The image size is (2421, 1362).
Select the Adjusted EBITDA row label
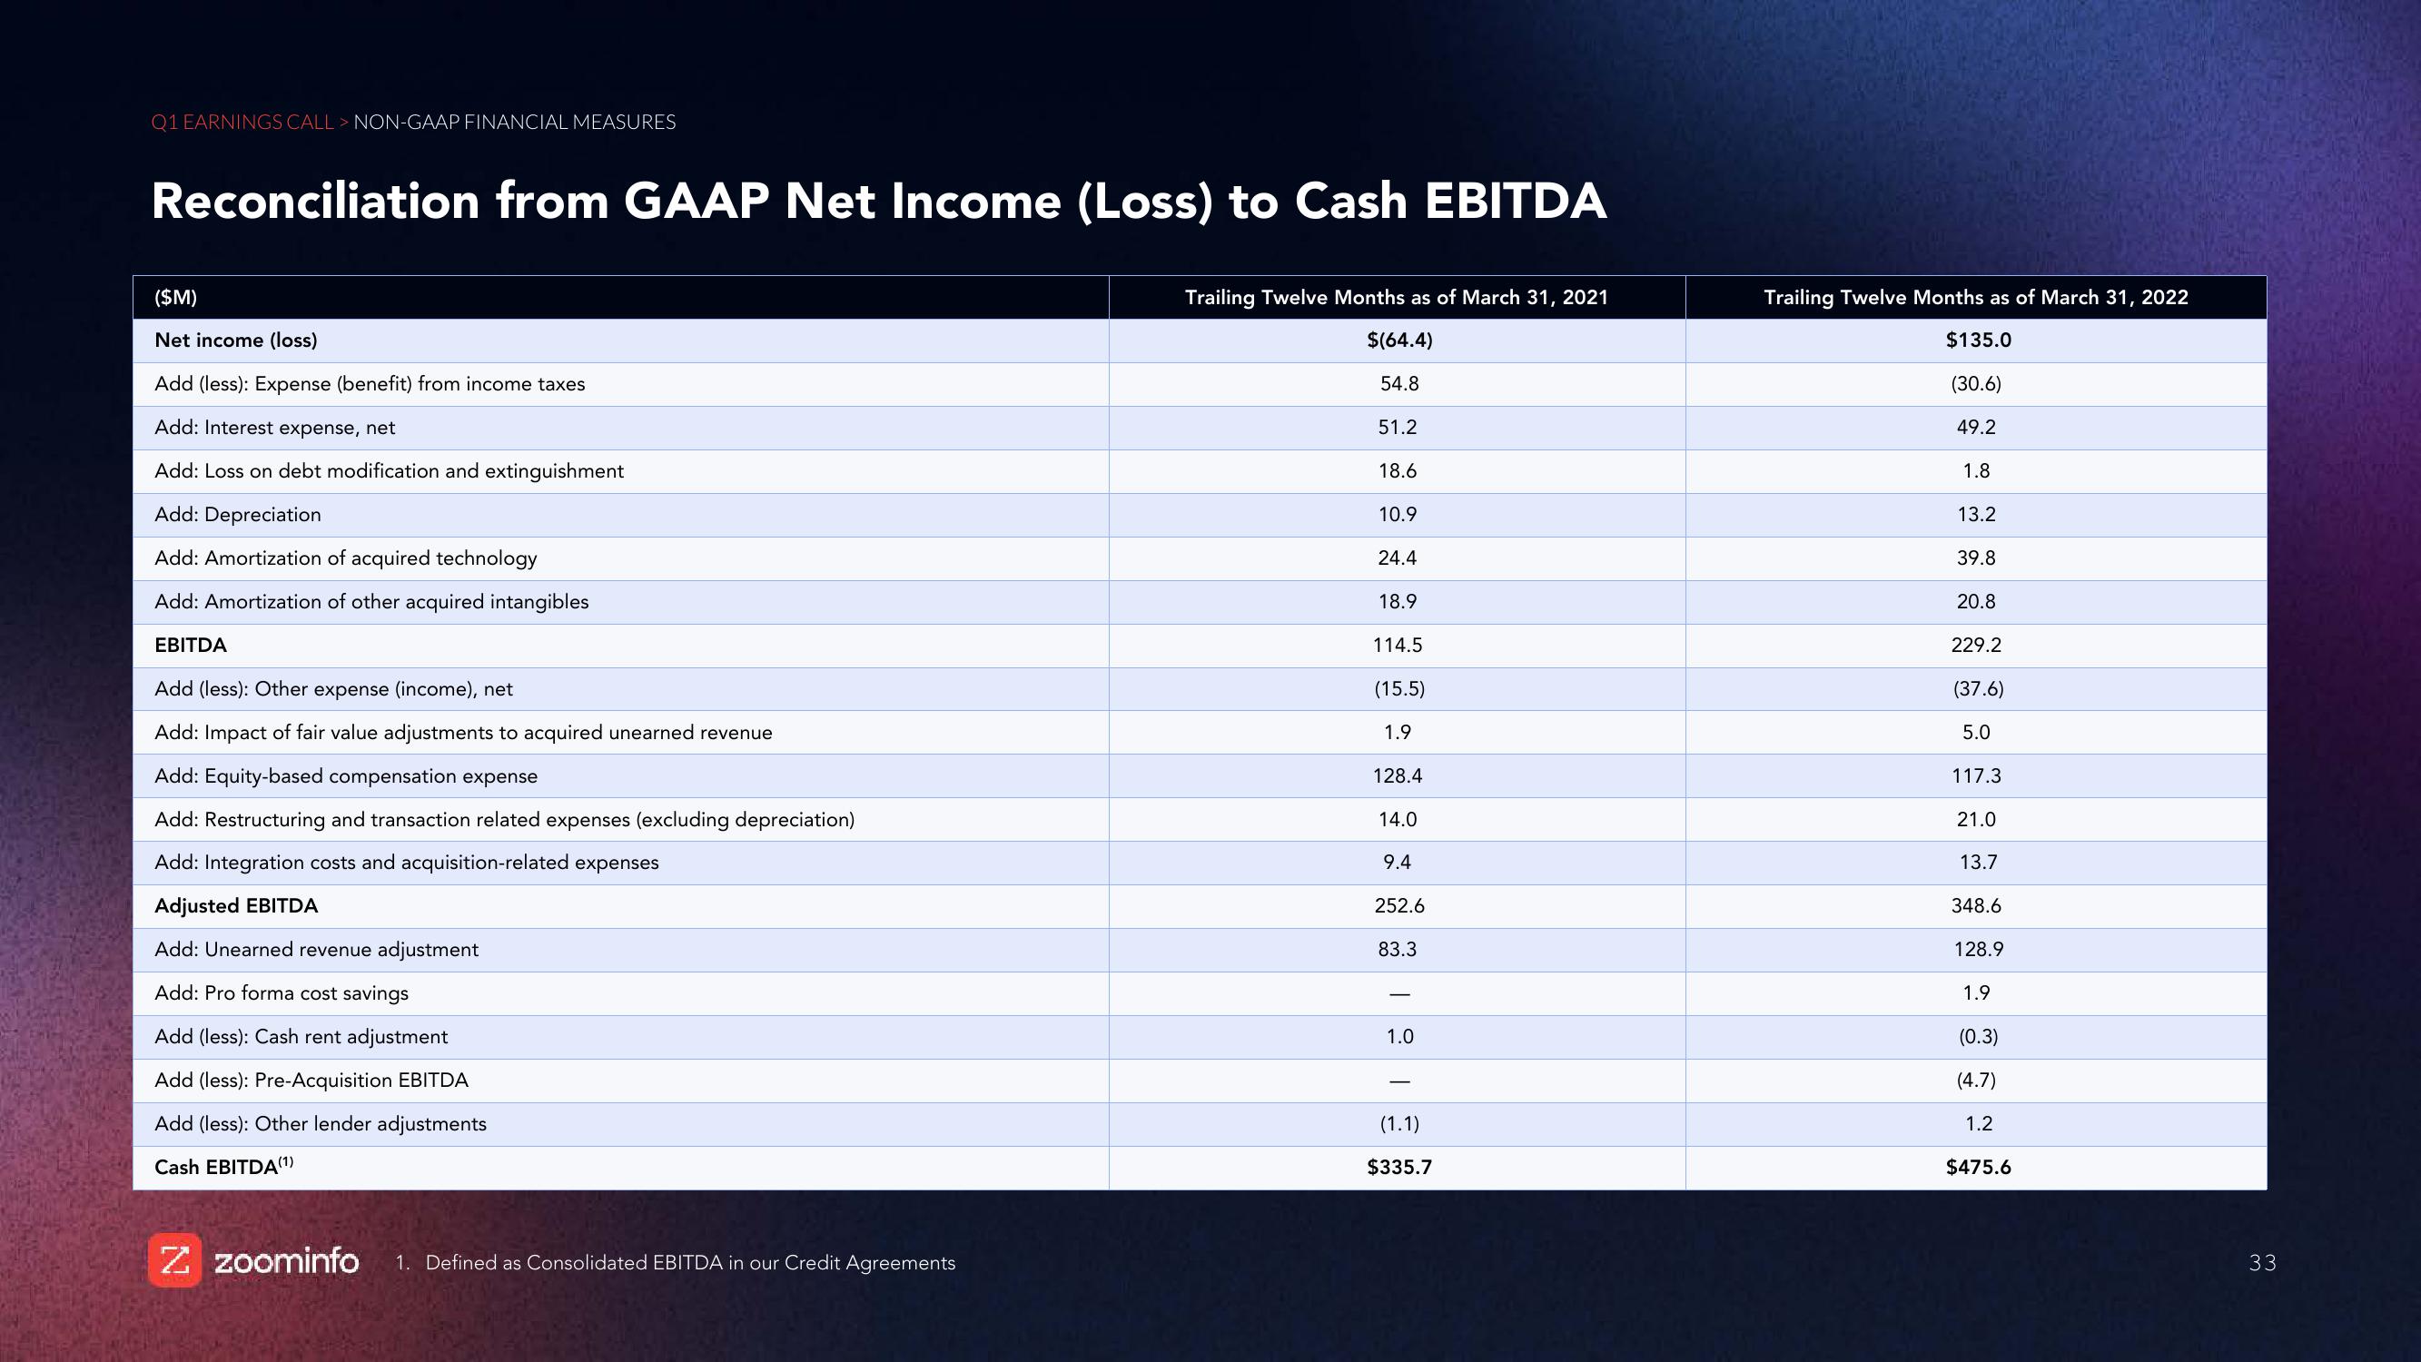(236, 906)
